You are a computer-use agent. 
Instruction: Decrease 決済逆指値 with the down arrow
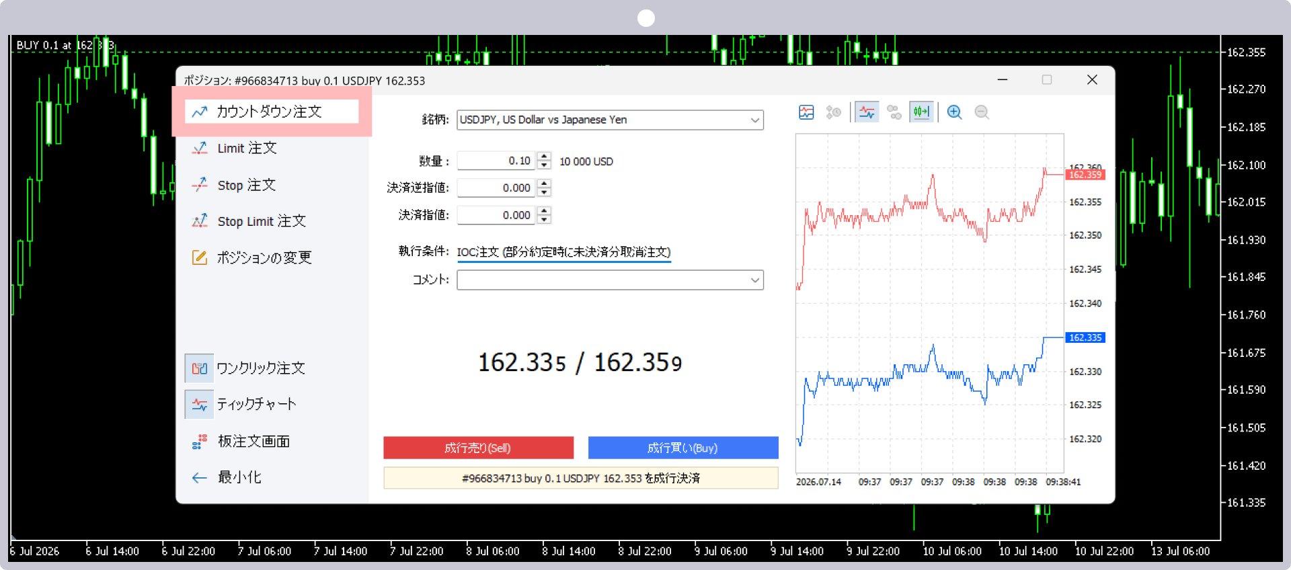coord(545,192)
